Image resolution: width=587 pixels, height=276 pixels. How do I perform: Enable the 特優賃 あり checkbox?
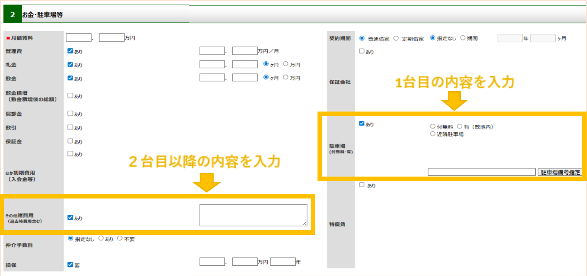point(362,185)
